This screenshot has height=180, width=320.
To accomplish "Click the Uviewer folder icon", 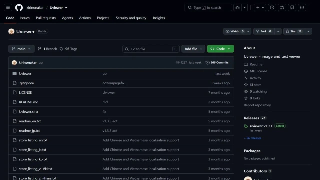I will [x=14, y=73].
